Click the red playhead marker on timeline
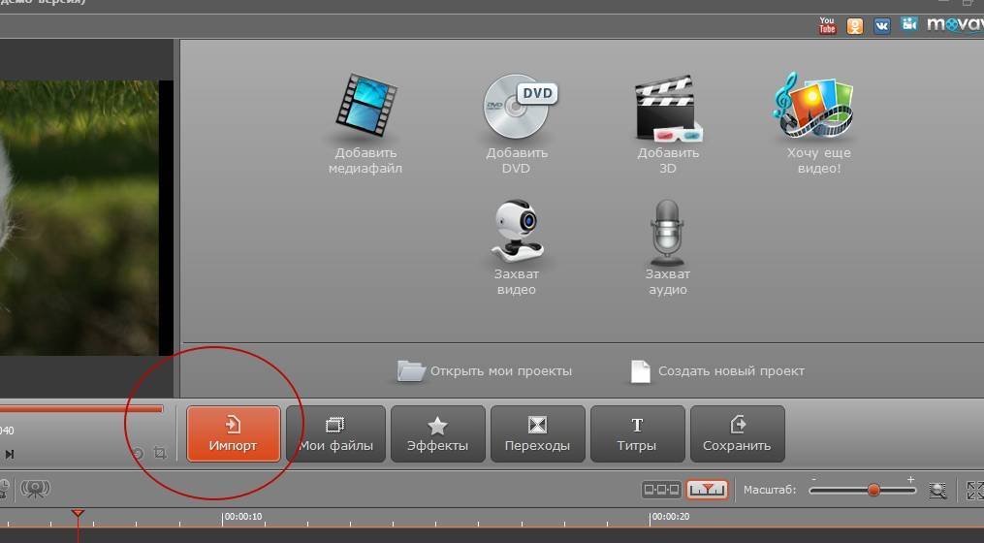 pos(78,514)
